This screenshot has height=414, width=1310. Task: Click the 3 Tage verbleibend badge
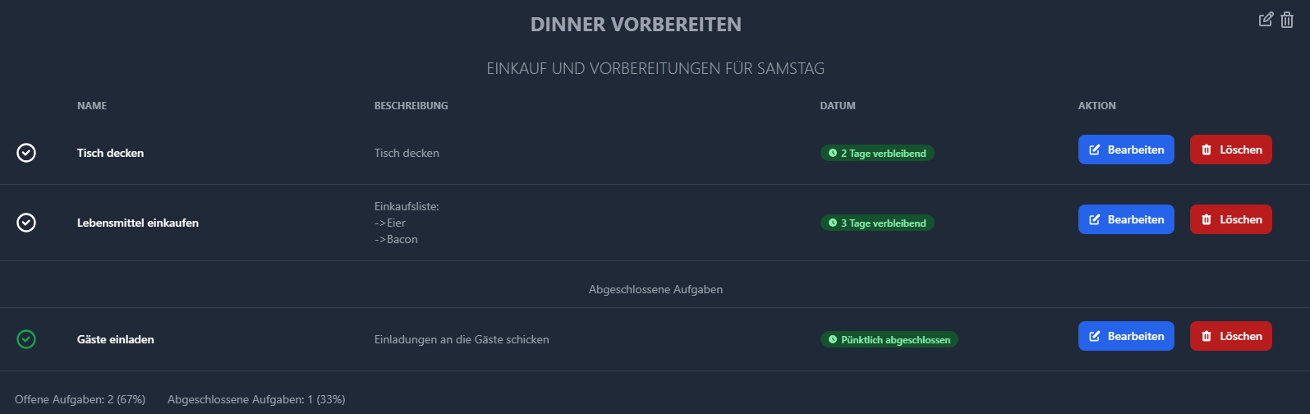coord(877,223)
